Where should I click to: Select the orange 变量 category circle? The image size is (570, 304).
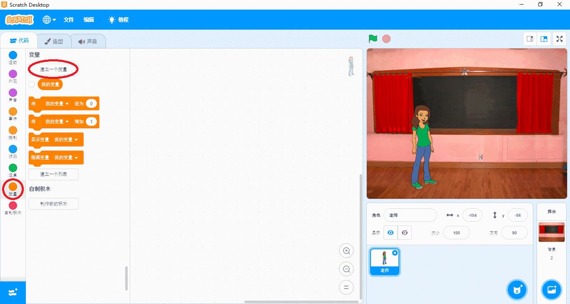tap(13, 187)
